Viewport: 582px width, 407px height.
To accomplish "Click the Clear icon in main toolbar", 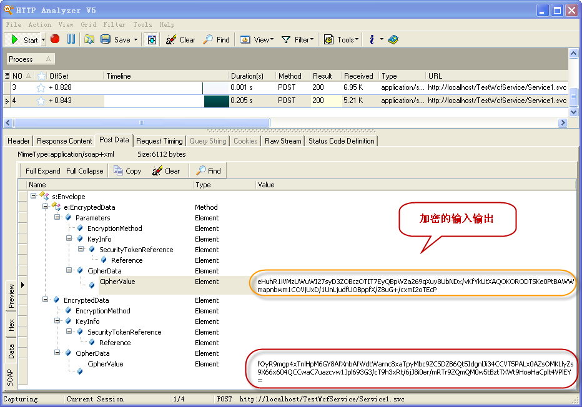I will [180, 39].
